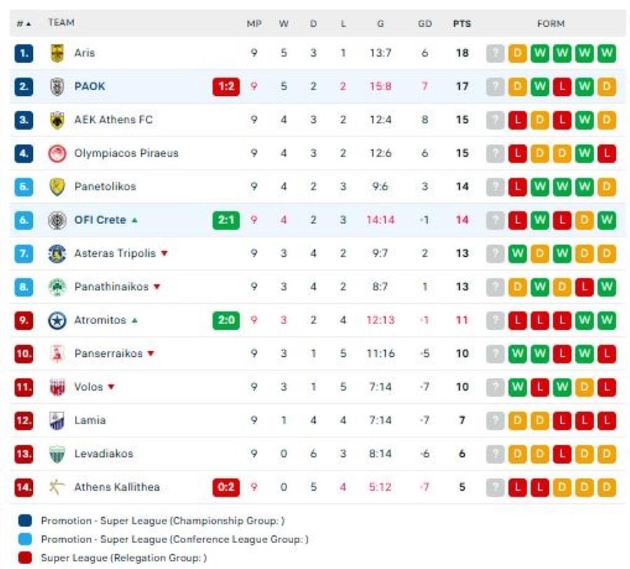The height and width of the screenshot is (569, 630).
Task: Sort standings by the PTS column header
Action: pyautogui.click(x=462, y=23)
